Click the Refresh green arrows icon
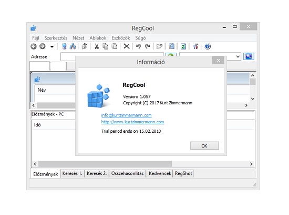The image size is (289, 215). click(183, 46)
